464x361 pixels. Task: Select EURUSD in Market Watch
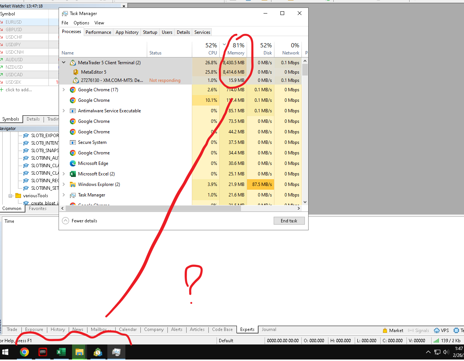pos(14,22)
